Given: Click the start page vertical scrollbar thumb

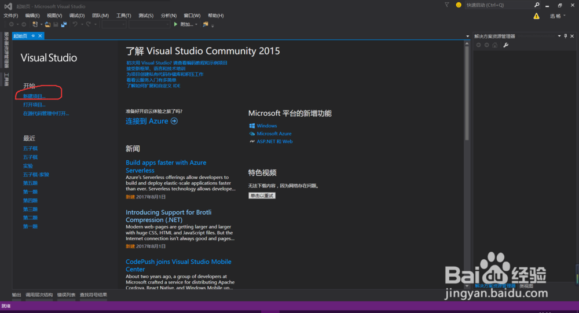Looking at the screenshot, I should click(x=467, y=94).
